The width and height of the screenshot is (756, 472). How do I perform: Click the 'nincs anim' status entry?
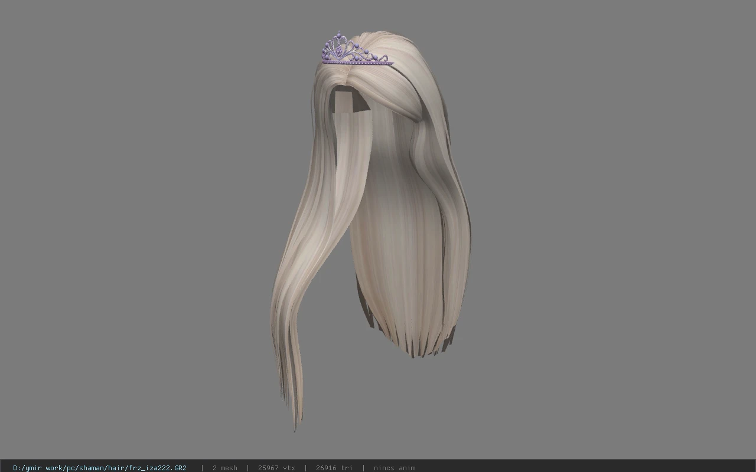coord(395,467)
